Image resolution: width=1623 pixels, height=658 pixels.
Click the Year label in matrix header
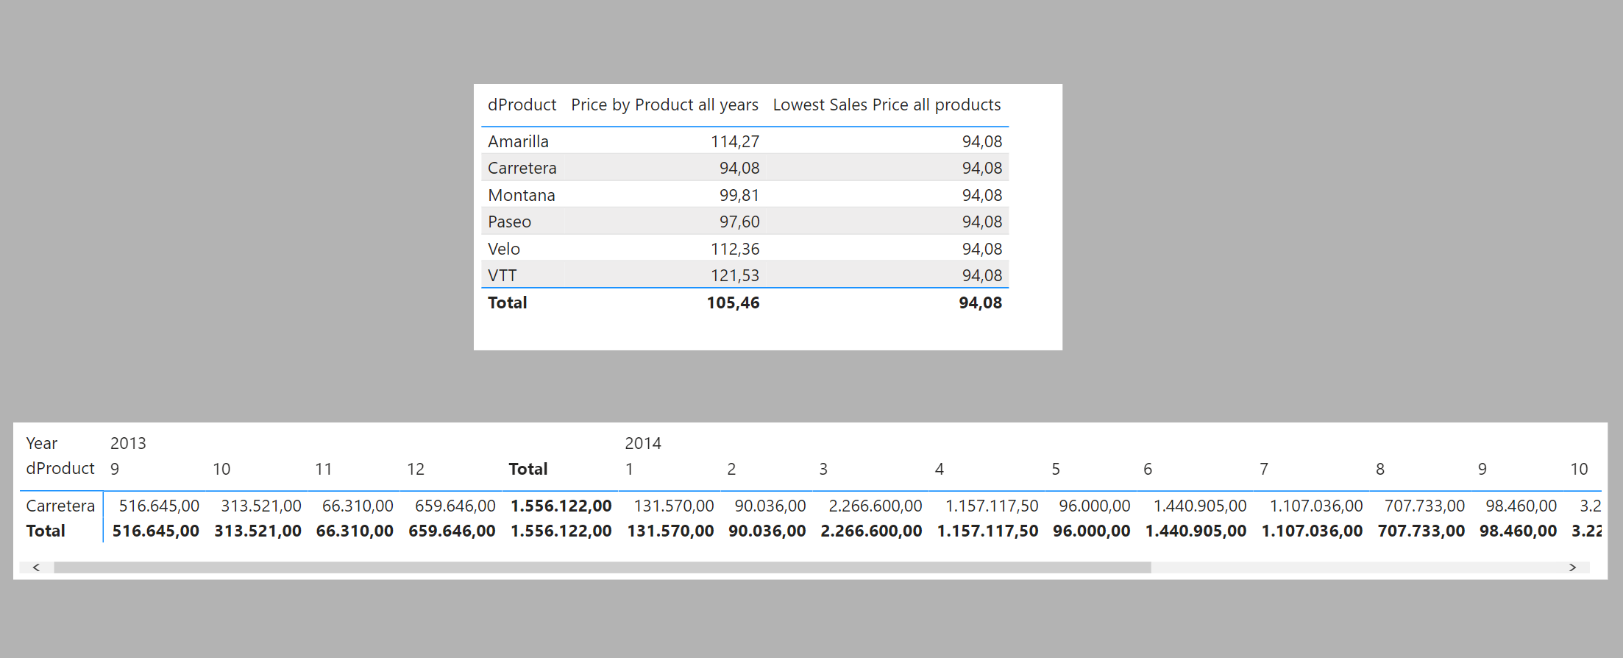click(41, 443)
